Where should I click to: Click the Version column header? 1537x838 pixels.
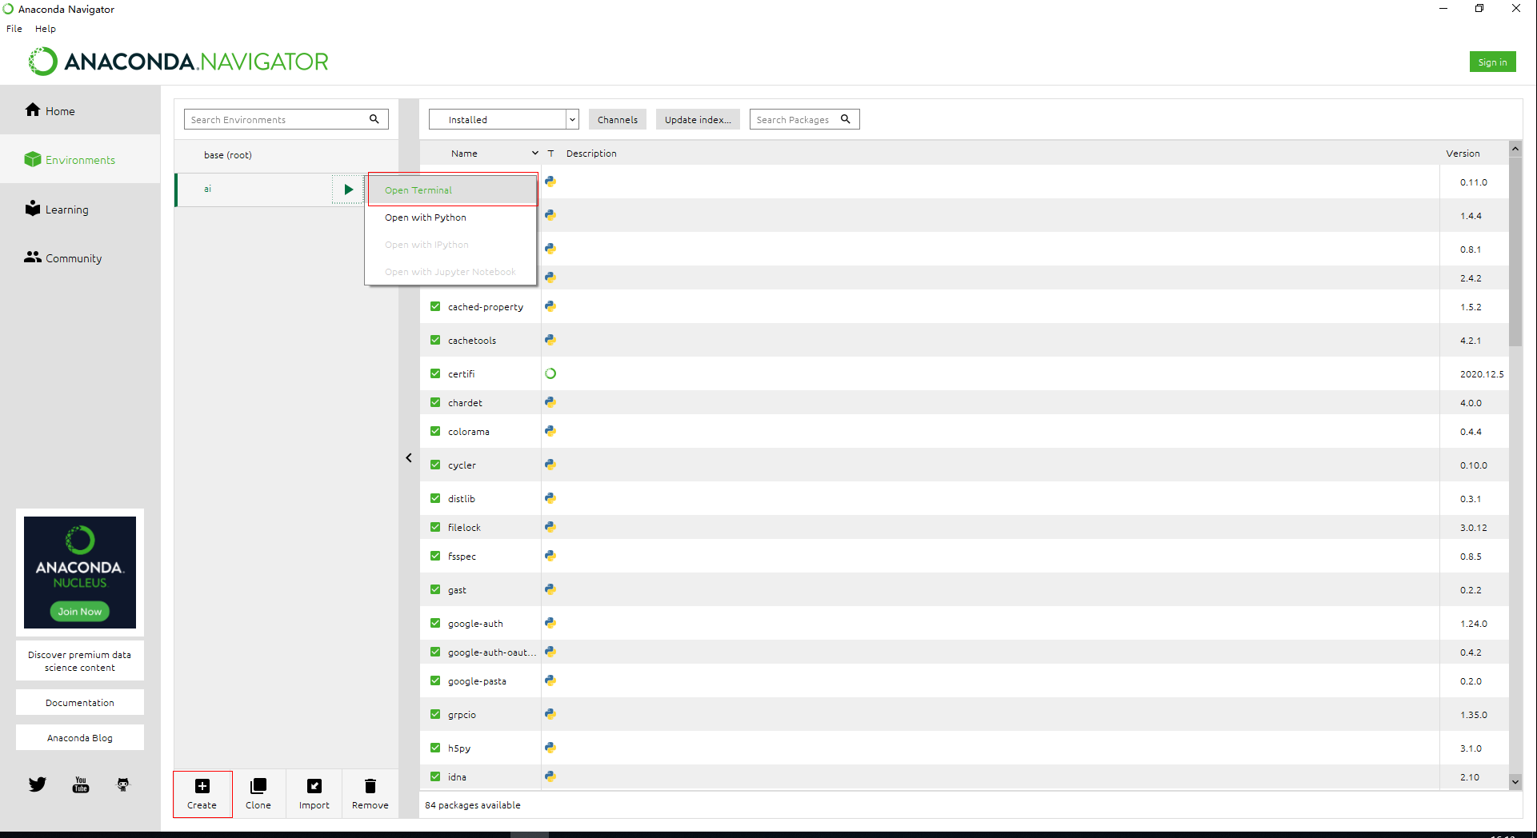pyautogui.click(x=1463, y=153)
